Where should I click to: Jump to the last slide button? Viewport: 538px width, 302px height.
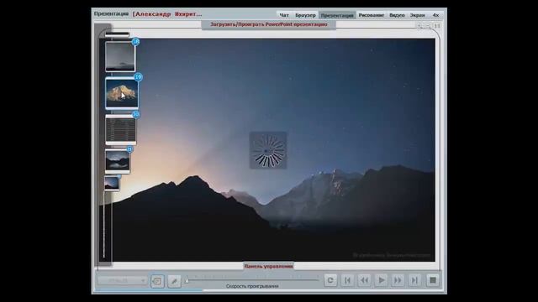click(414, 280)
